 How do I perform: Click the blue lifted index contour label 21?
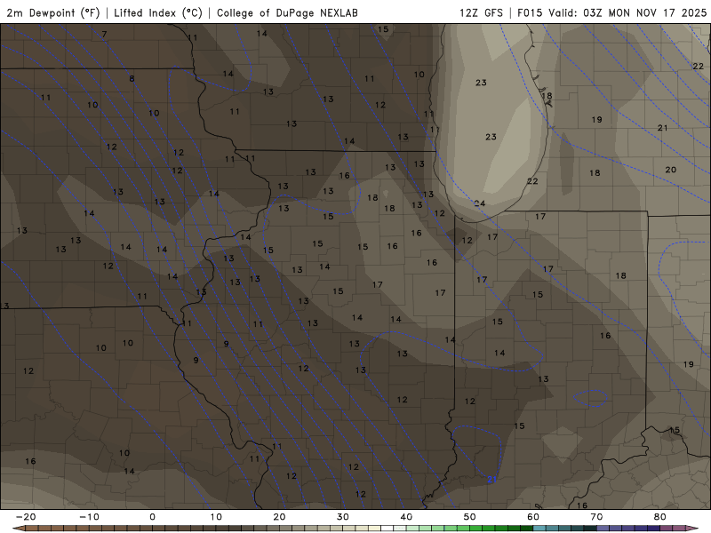click(x=492, y=479)
